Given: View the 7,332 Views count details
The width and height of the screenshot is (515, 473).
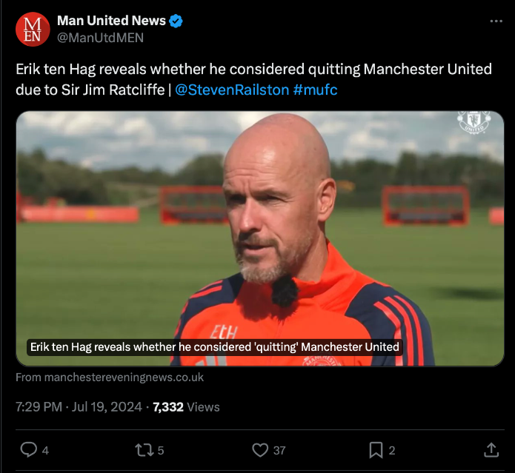Looking at the screenshot, I should coord(186,407).
